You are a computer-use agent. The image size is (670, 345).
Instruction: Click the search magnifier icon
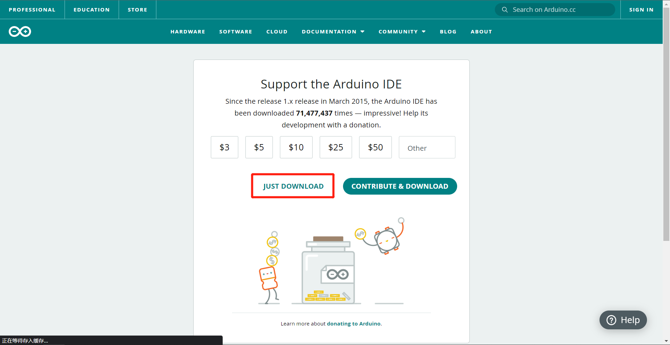pyautogui.click(x=505, y=10)
